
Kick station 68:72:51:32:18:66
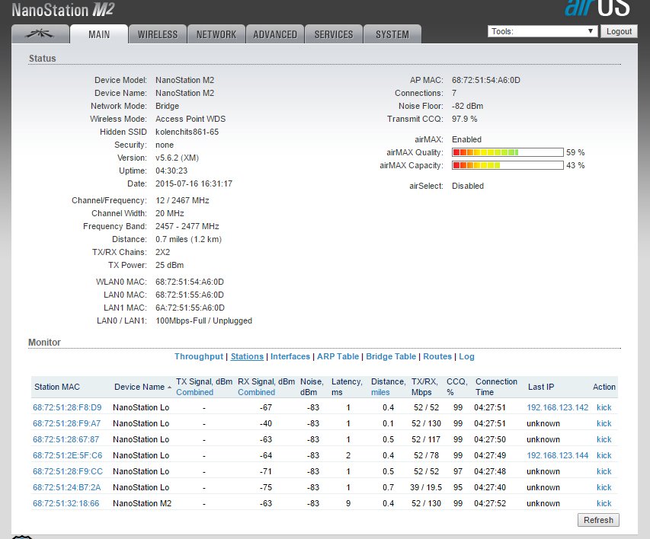604,503
